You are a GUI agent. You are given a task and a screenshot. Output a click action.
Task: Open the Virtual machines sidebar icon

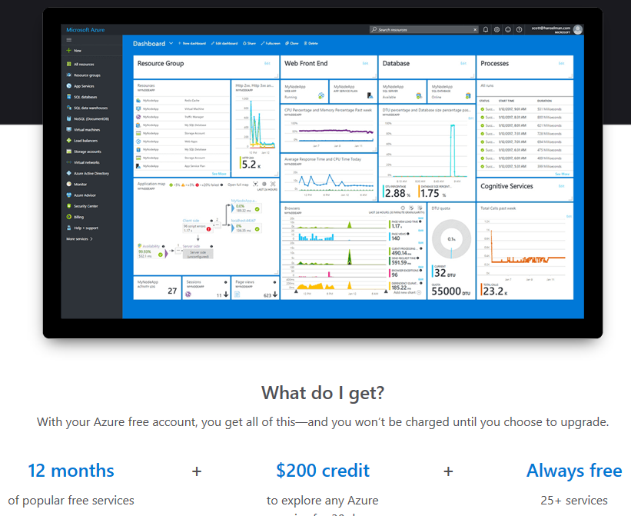click(x=69, y=129)
